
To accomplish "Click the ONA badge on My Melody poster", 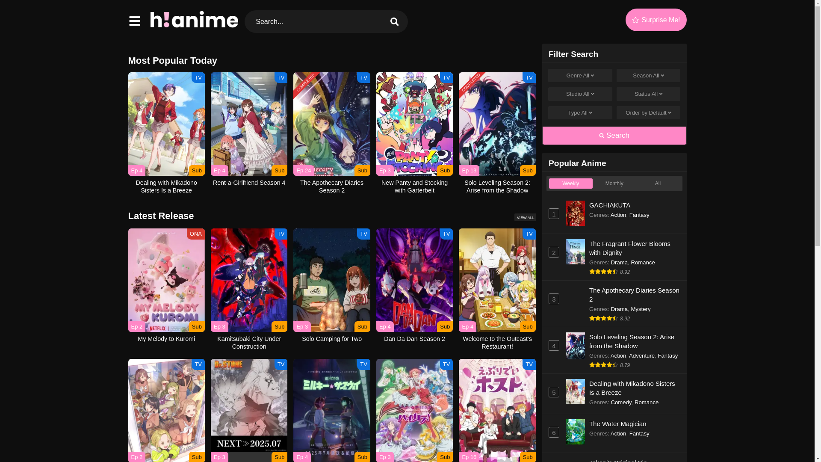I will pos(196,234).
